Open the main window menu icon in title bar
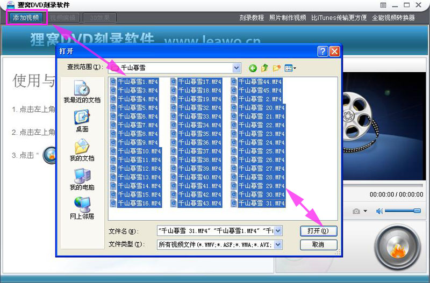430x283 pixels. (383, 5)
